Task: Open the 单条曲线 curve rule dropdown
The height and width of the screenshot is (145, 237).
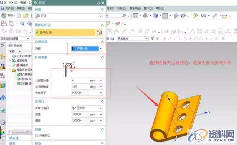Action: [x=133, y=39]
